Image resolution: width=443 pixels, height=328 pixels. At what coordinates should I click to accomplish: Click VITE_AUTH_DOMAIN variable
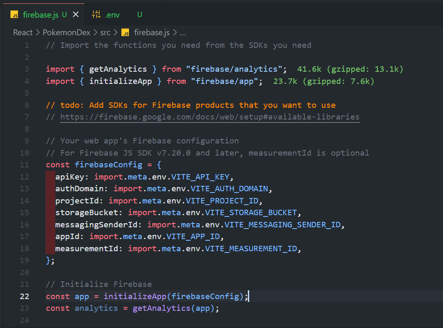pyautogui.click(x=229, y=189)
